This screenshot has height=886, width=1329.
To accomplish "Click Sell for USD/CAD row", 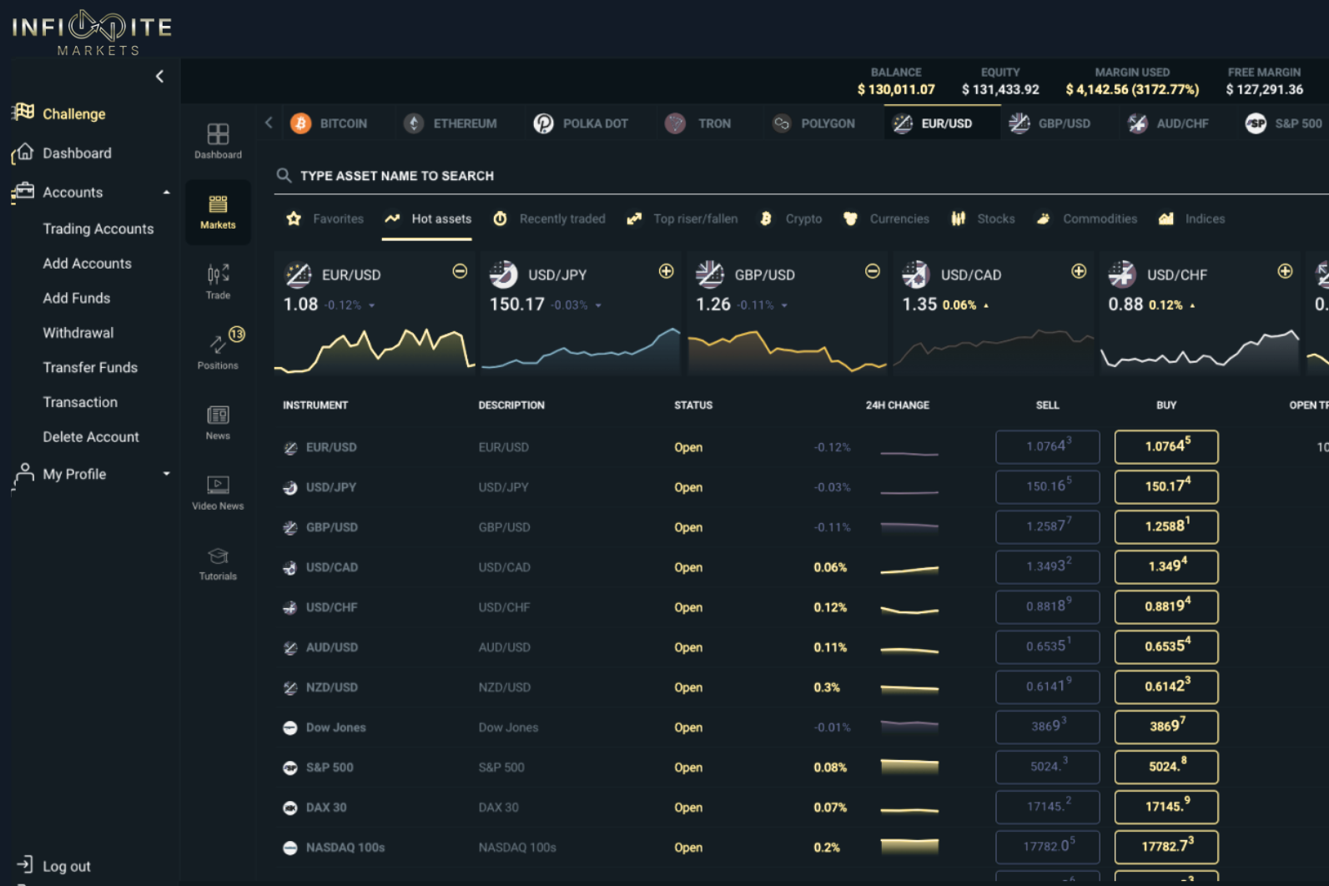I will tap(1048, 567).
